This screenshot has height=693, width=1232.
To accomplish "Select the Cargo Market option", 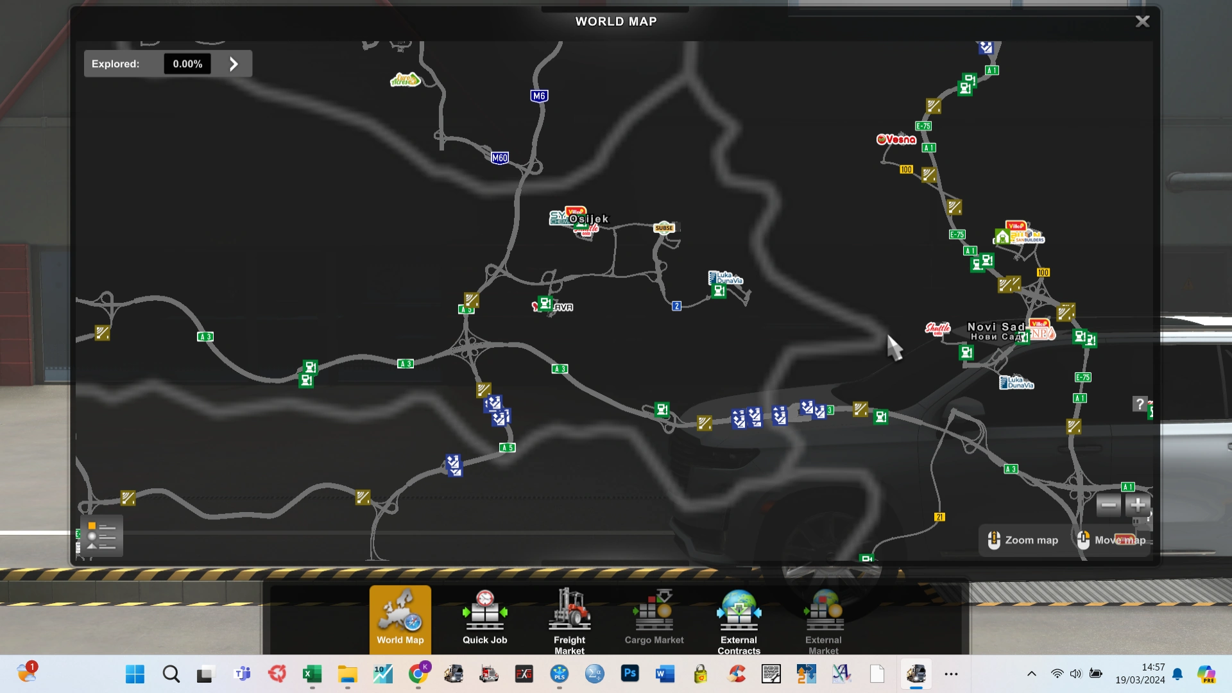I will click(x=654, y=619).
